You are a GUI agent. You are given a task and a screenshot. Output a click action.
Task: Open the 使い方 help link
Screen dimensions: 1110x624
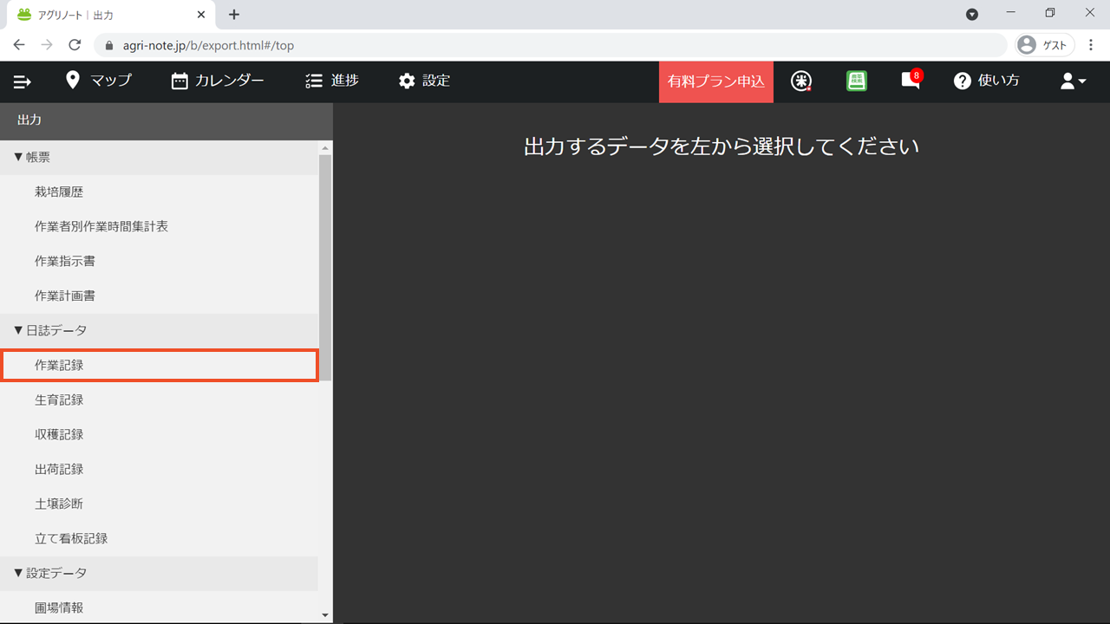click(986, 81)
